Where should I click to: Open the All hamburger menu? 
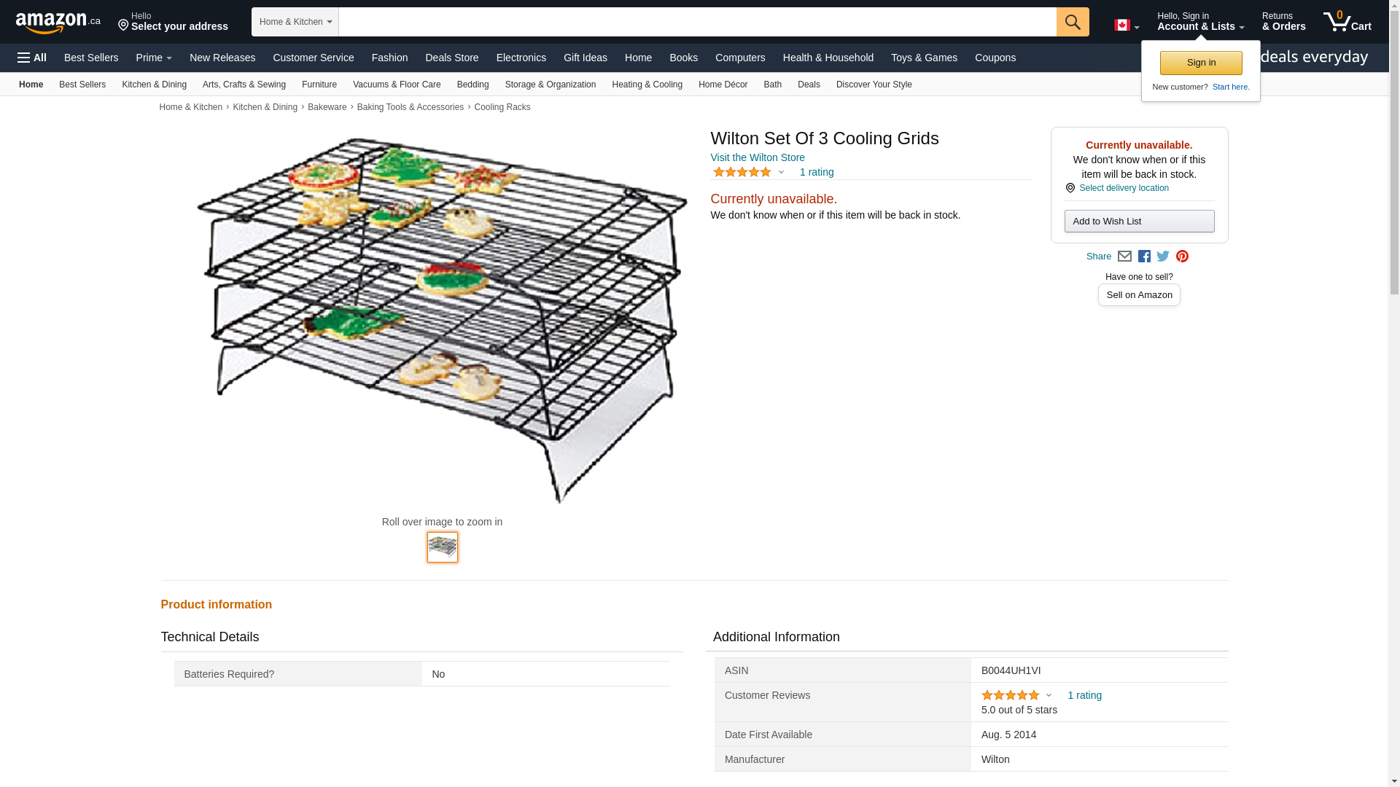[x=32, y=58]
